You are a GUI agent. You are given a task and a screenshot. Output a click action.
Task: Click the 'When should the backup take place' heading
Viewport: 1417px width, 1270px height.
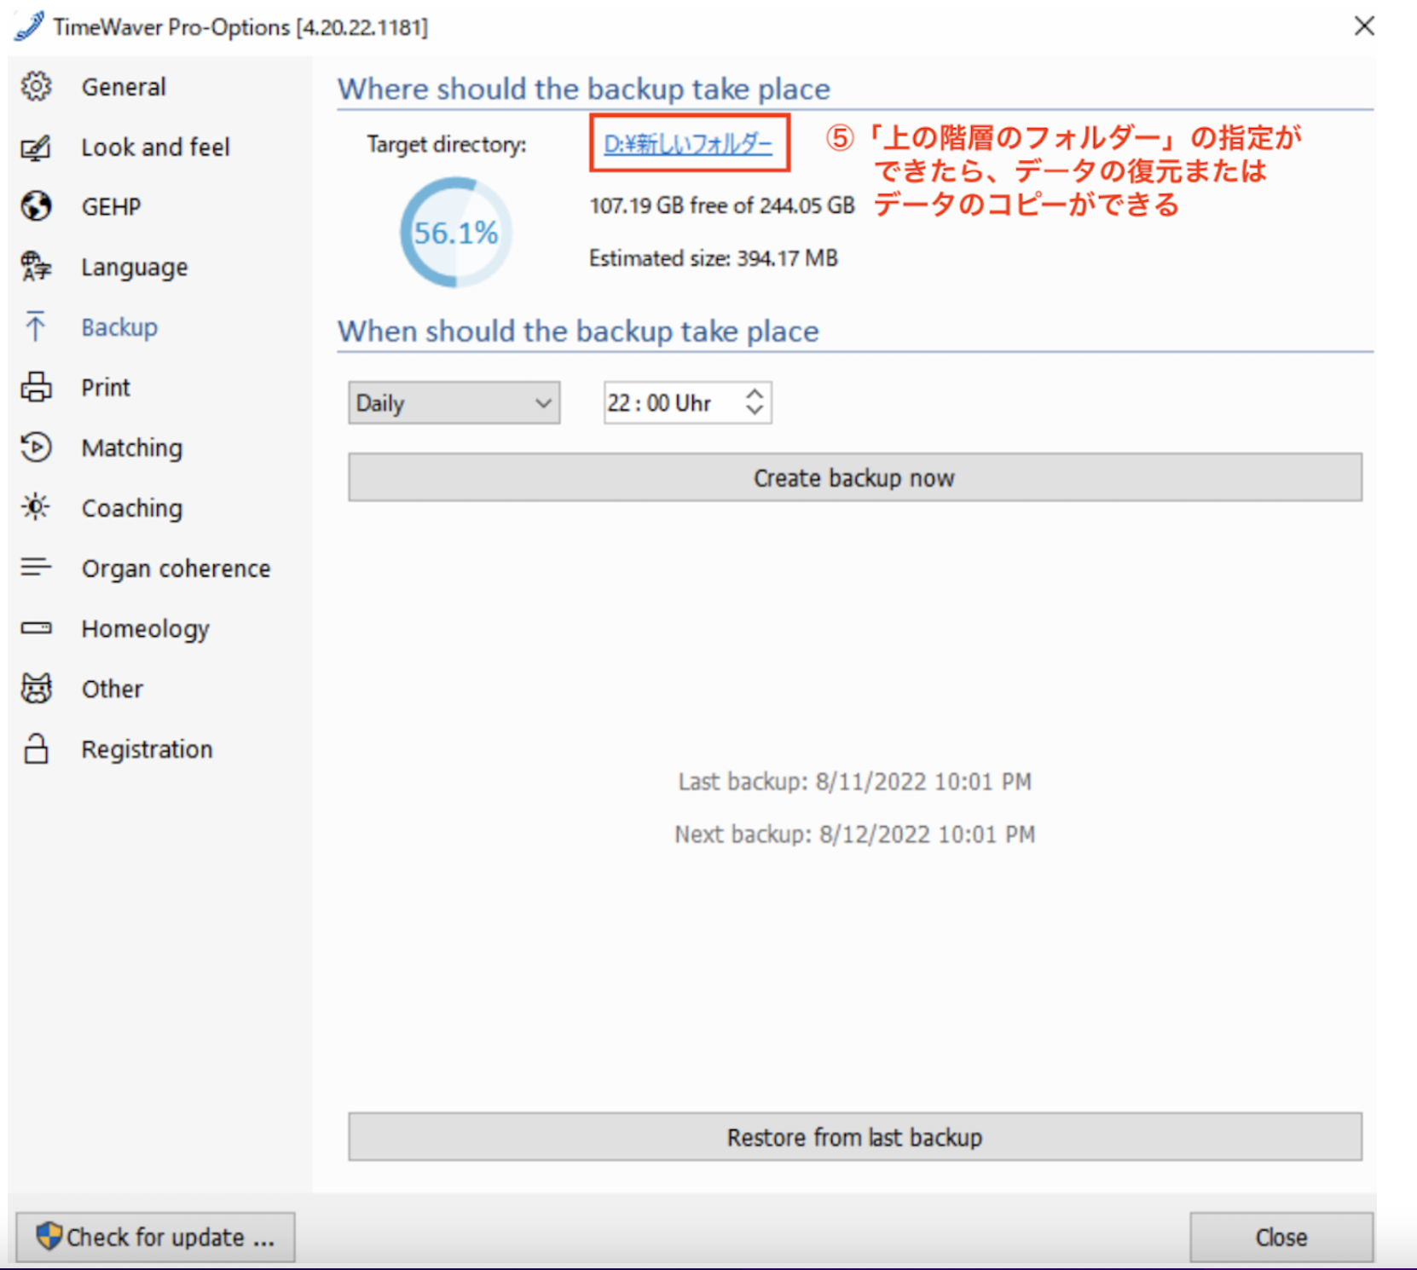coord(578,331)
